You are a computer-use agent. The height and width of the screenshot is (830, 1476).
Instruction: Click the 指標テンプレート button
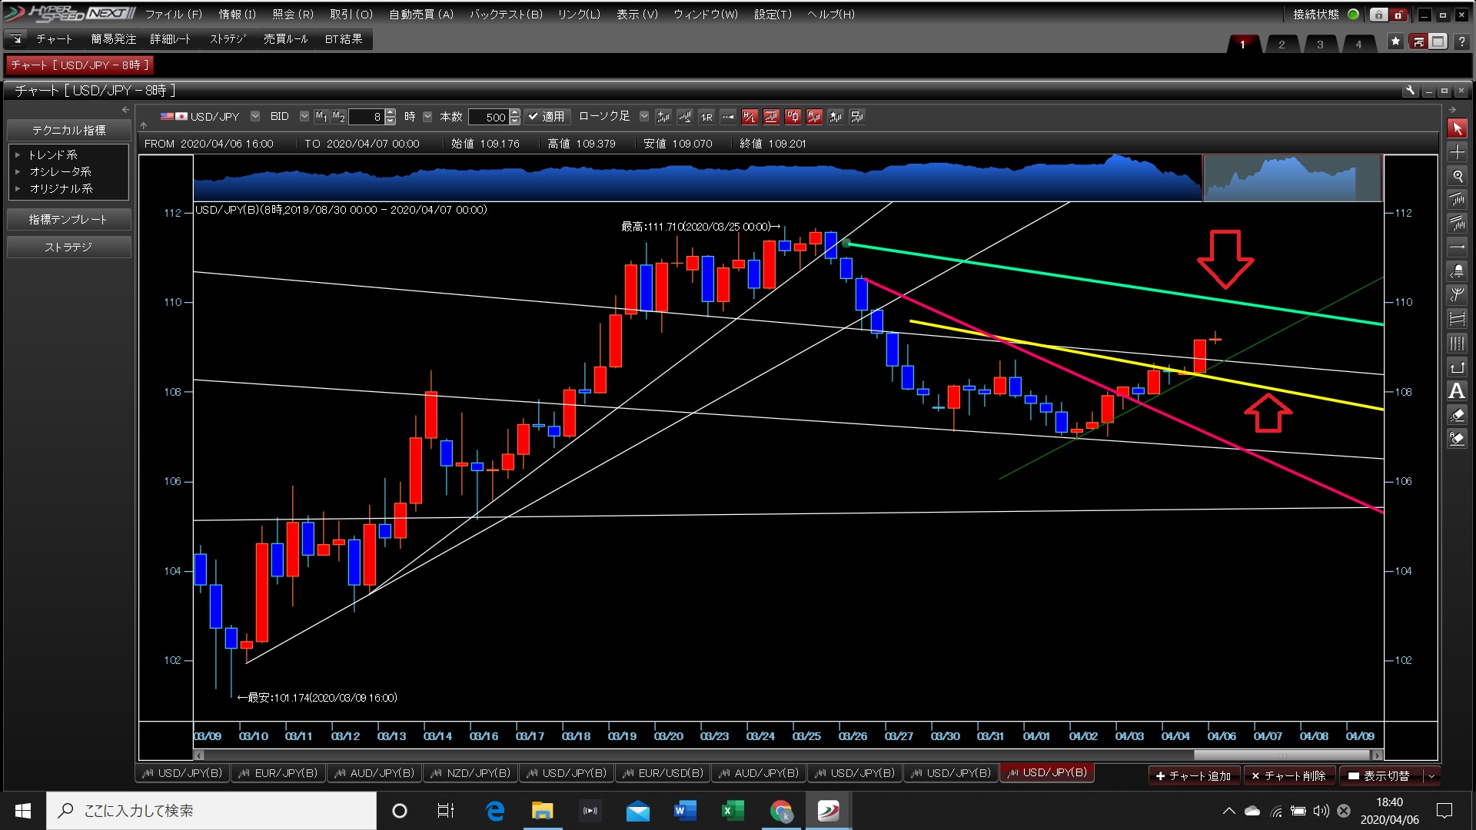coord(68,220)
